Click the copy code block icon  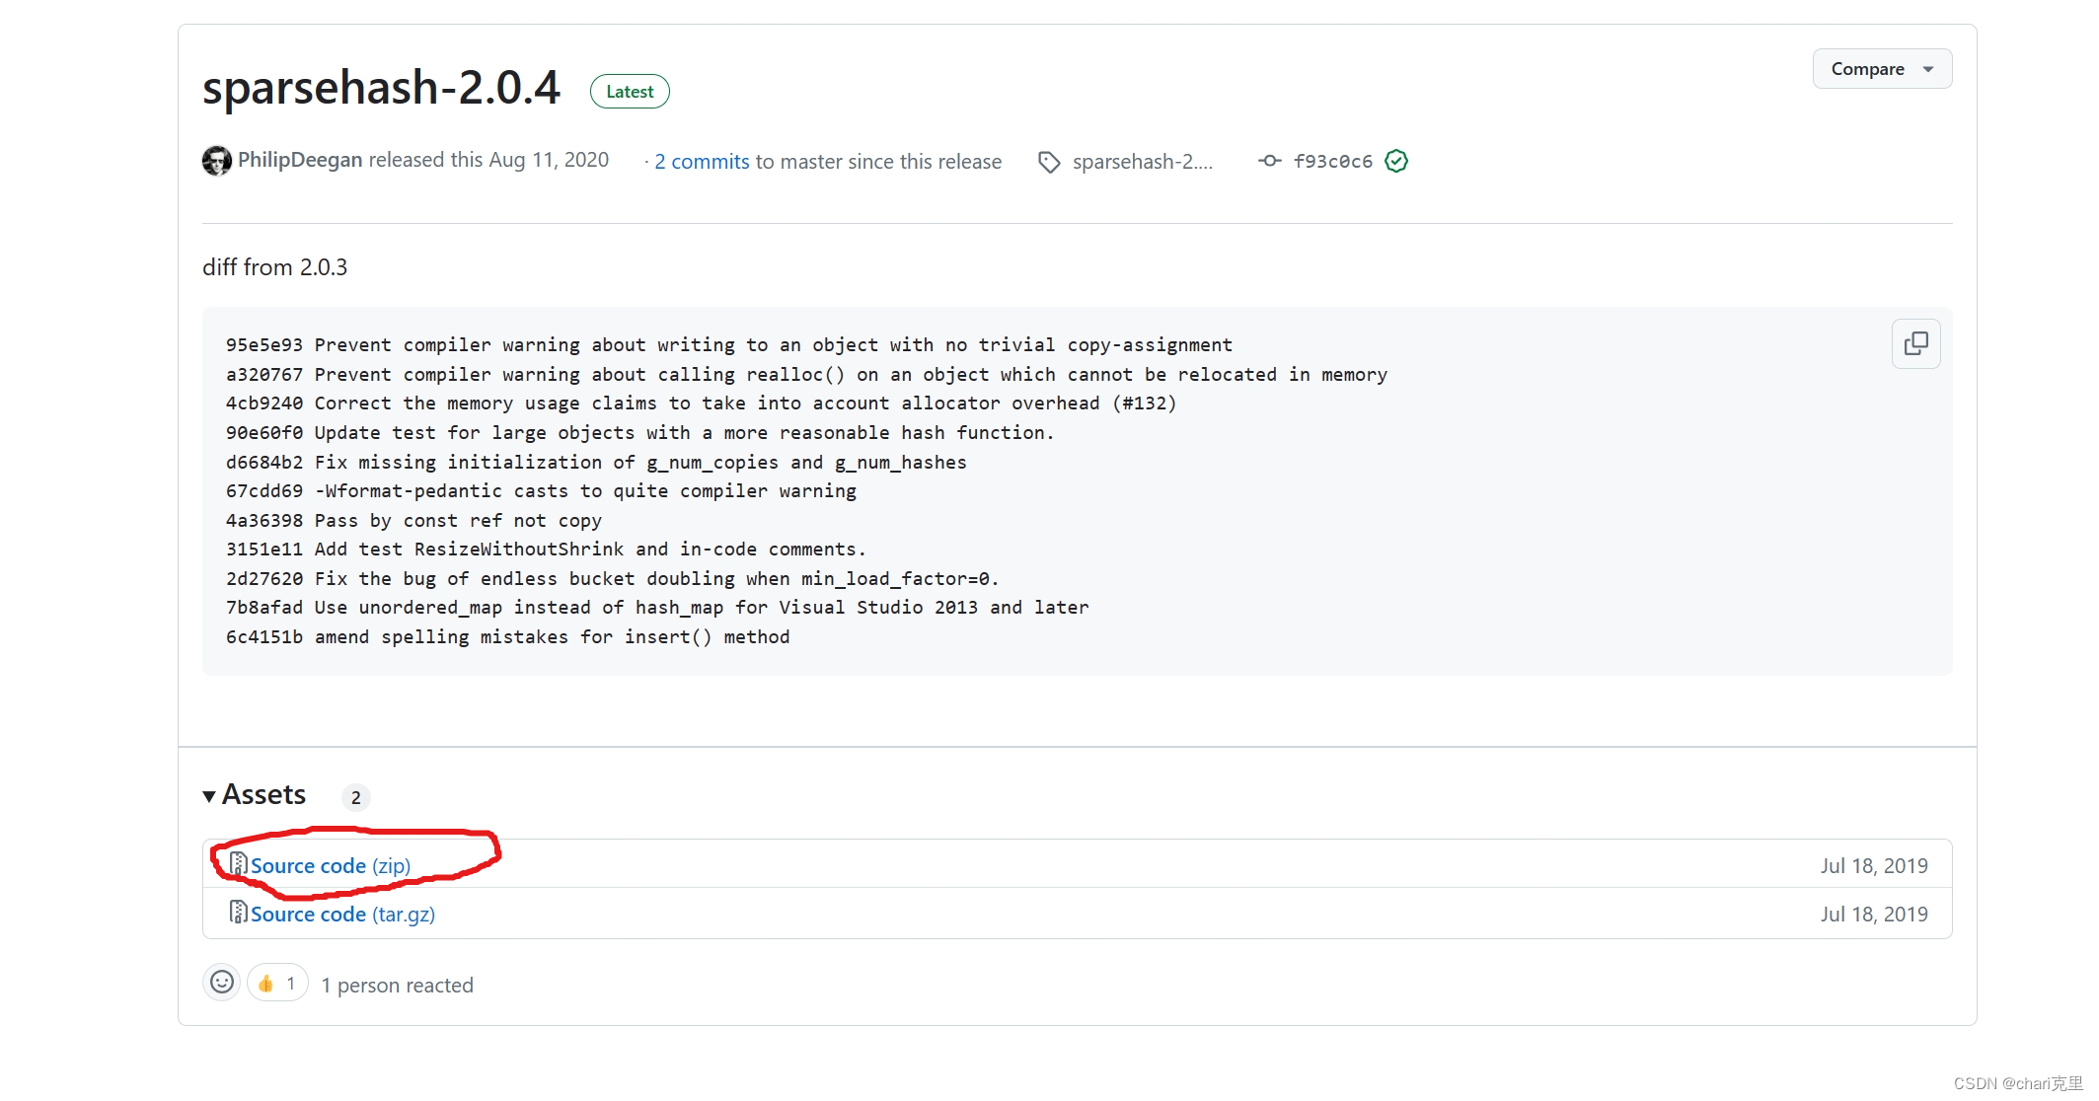pyautogui.click(x=1915, y=343)
